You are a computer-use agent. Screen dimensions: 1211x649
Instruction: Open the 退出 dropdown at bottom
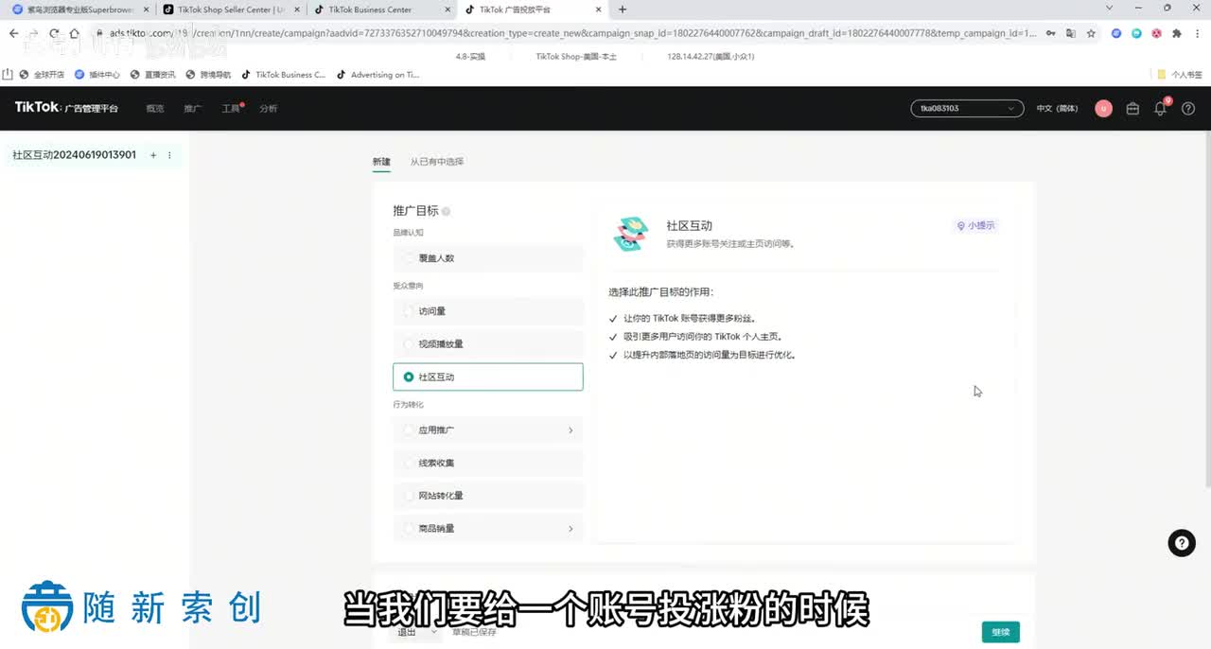[416, 632]
